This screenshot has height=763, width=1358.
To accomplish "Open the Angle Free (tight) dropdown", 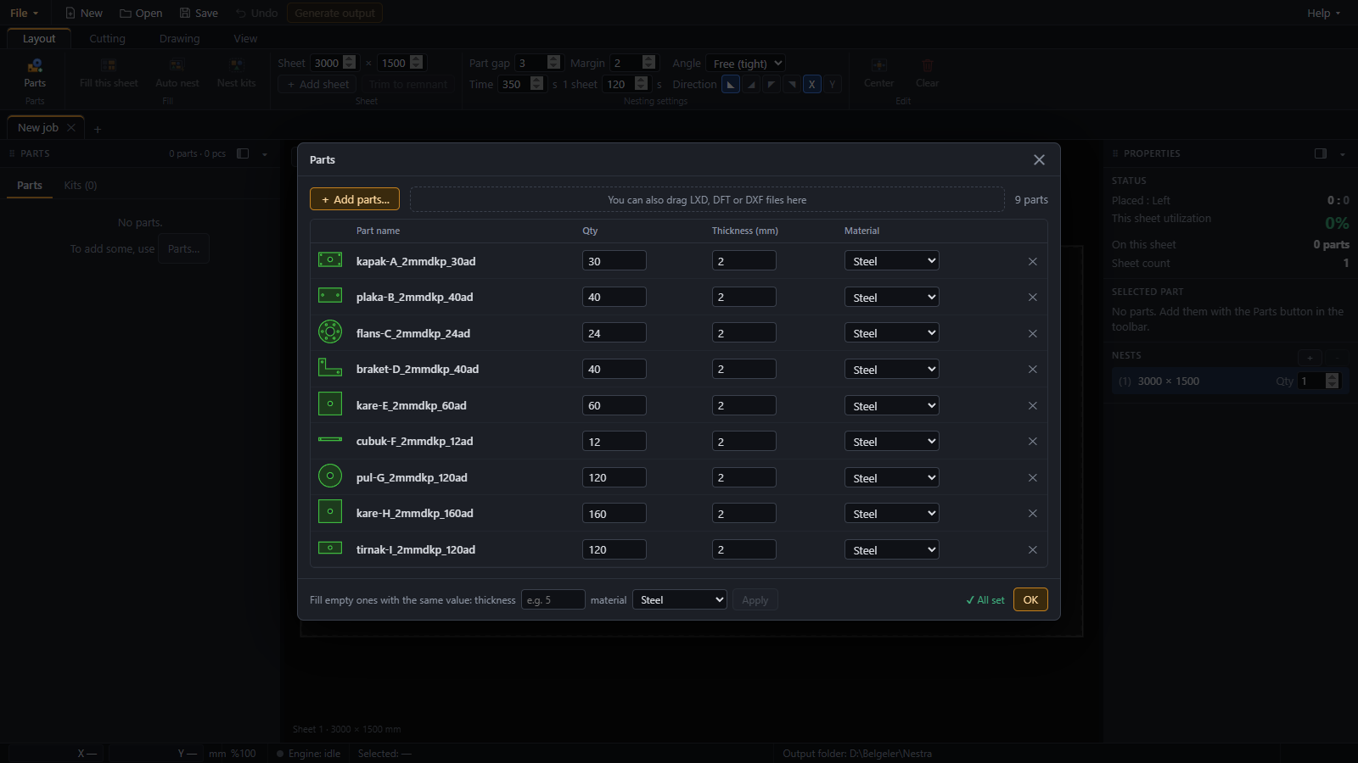I will click(745, 64).
